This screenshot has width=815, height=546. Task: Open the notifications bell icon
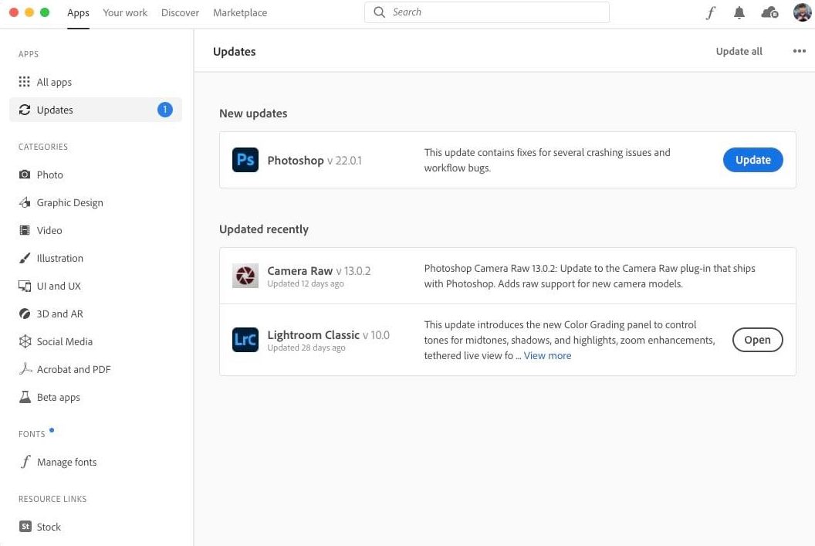[739, 12]
